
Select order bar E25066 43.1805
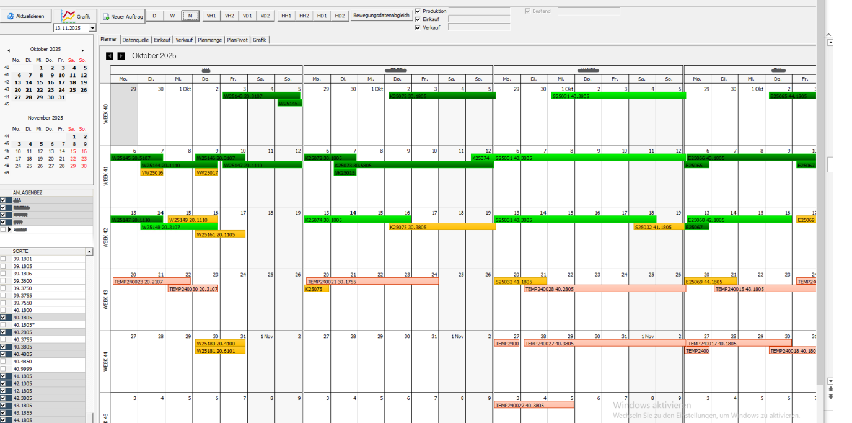(x=751, y=158)
